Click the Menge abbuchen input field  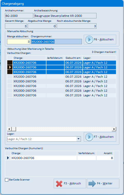click(18, 42)
